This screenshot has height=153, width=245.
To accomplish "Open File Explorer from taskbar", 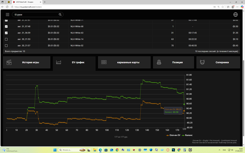I will click(x=95, y=150).
